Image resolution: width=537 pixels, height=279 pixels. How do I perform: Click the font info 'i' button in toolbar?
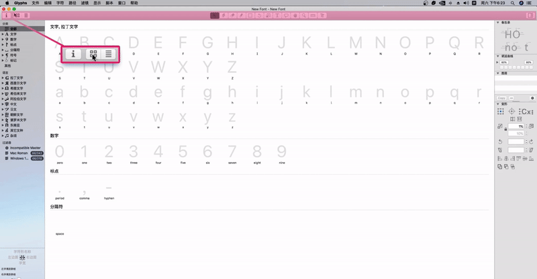7,15
